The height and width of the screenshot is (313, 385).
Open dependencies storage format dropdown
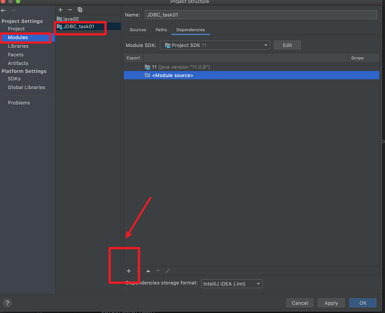click(231, 283)
